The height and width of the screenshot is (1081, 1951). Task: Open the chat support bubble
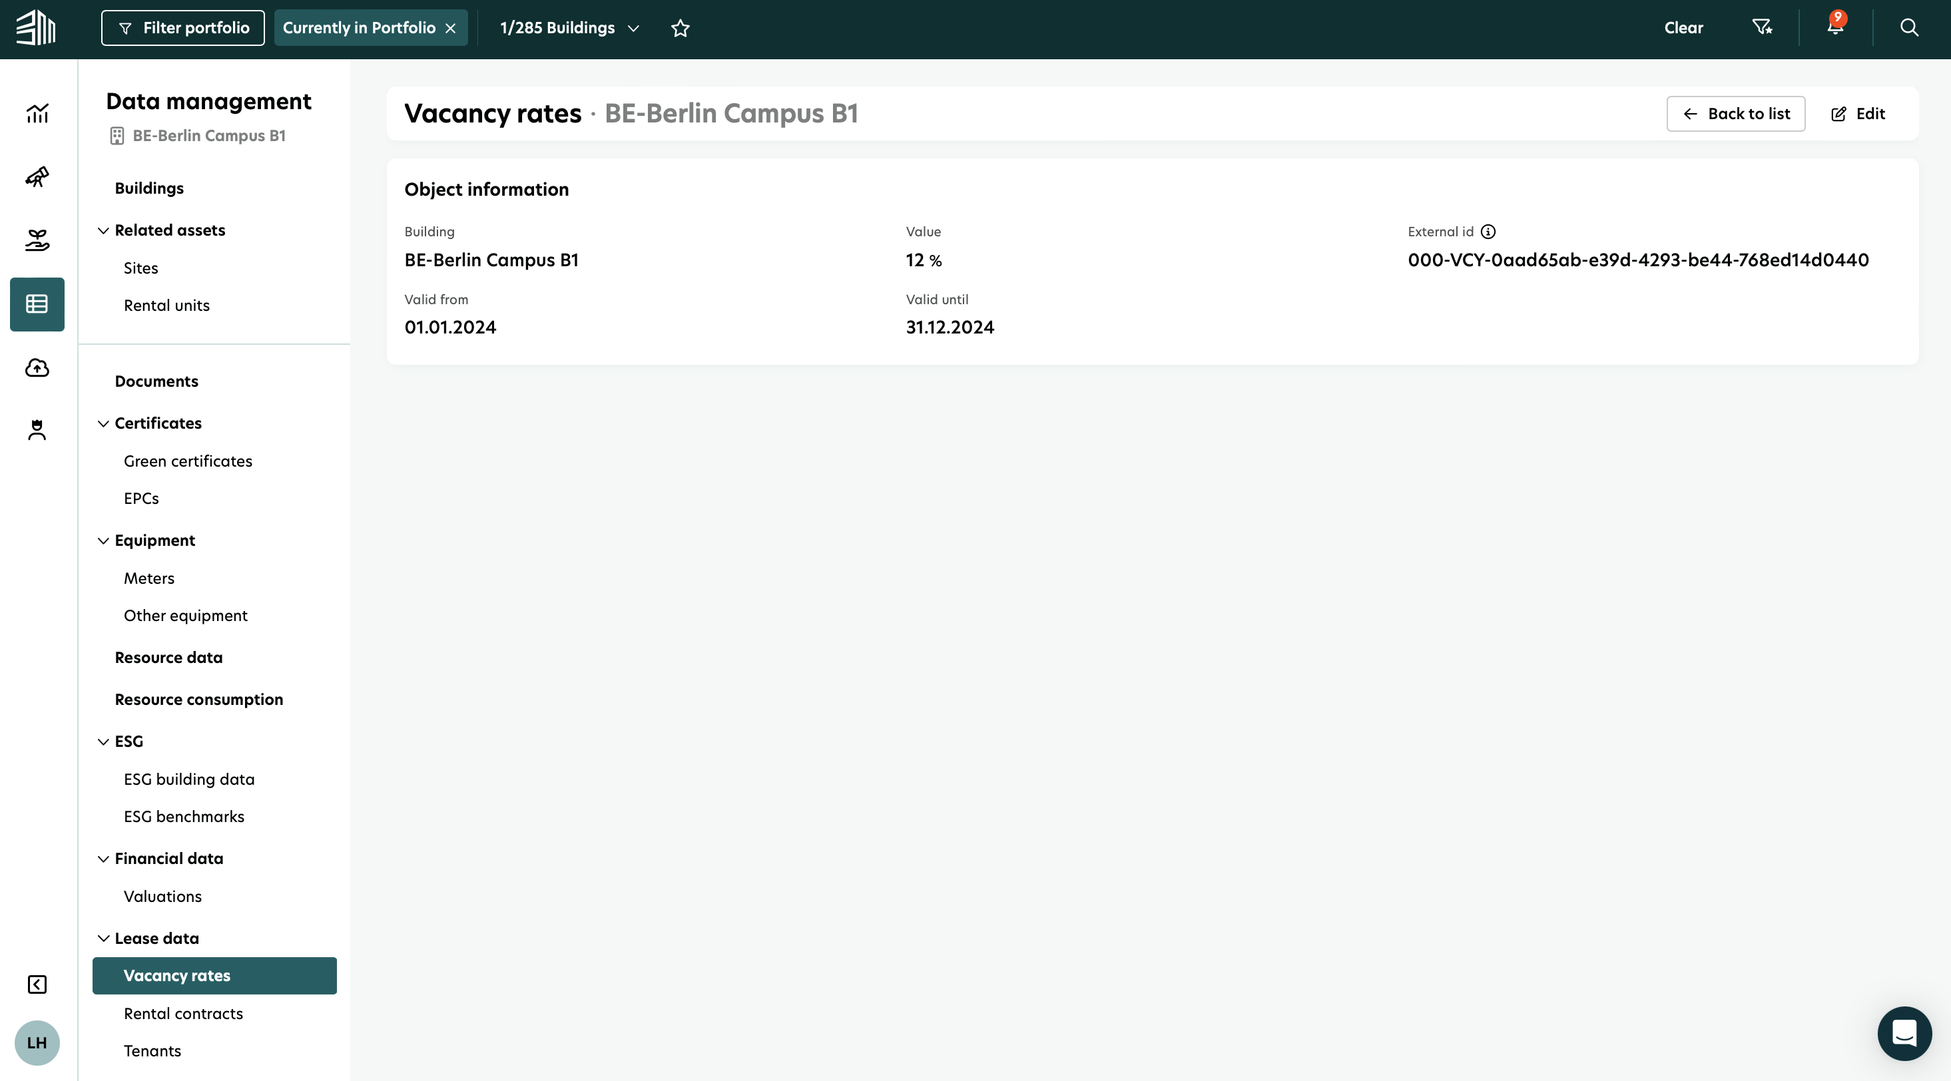click(1904, 1032)
